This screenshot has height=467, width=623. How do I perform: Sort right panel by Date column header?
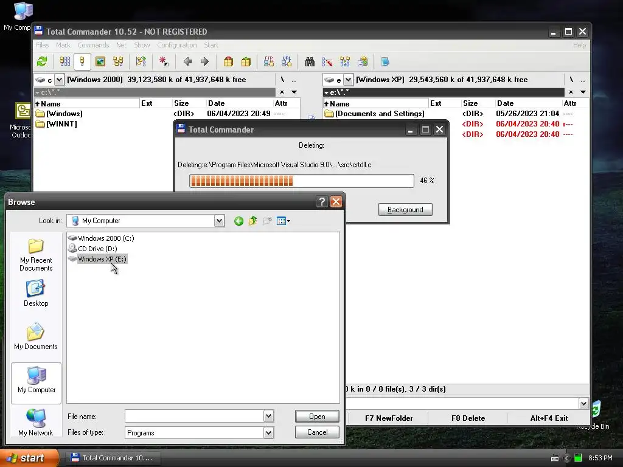point(528,103)
